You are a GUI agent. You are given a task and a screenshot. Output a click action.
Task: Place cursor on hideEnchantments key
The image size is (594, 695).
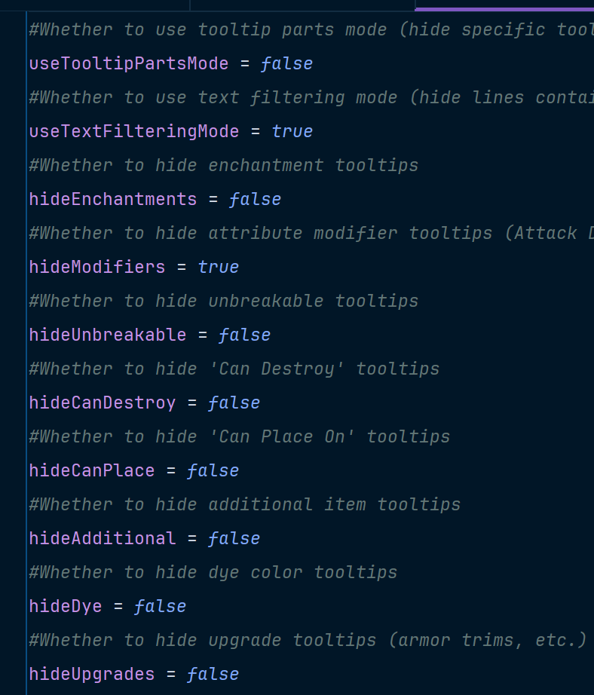(112, 200)
